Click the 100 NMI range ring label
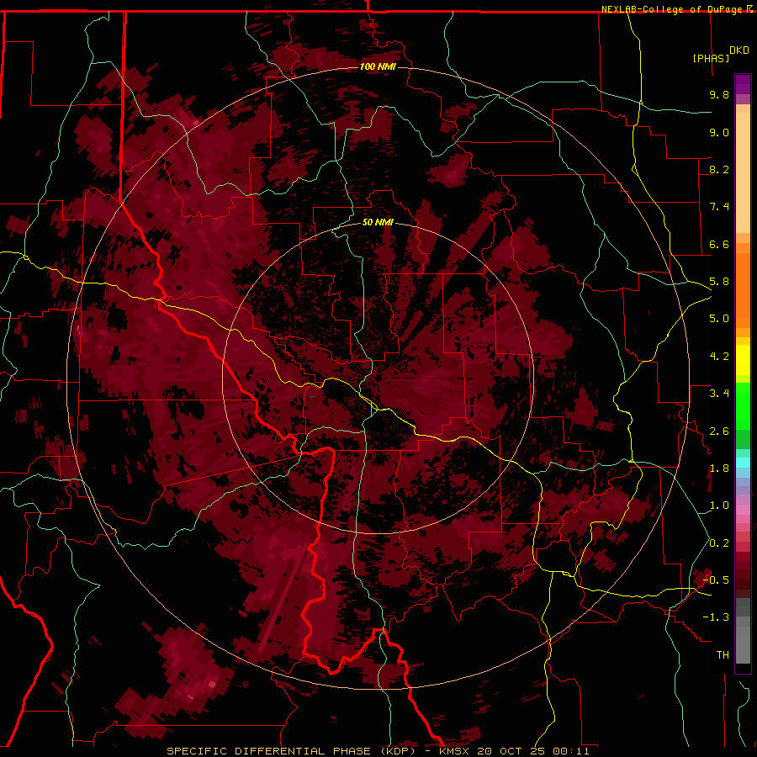 click(378, 66)
